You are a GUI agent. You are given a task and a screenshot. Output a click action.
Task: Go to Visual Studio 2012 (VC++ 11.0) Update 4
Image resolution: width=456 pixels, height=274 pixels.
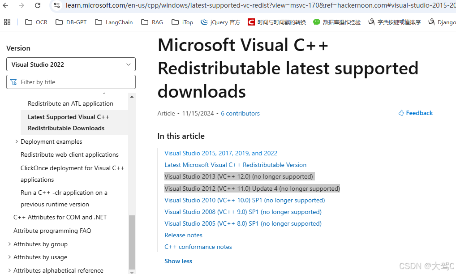click(252, 188)
